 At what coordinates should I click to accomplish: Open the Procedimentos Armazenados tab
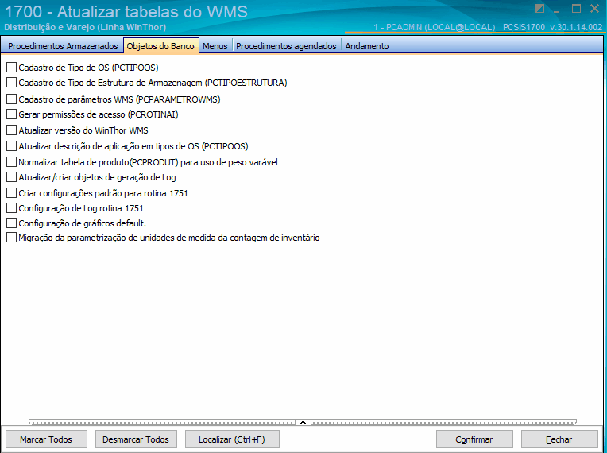pos(63,46)
